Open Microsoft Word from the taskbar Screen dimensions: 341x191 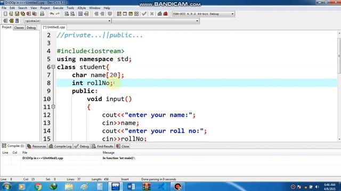tap(131, 186)
